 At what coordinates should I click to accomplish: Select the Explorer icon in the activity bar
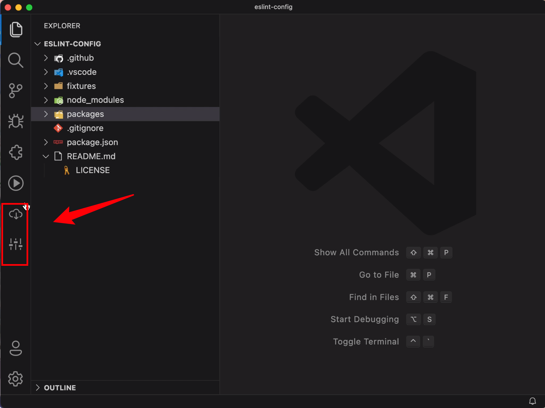click(15, 30)
